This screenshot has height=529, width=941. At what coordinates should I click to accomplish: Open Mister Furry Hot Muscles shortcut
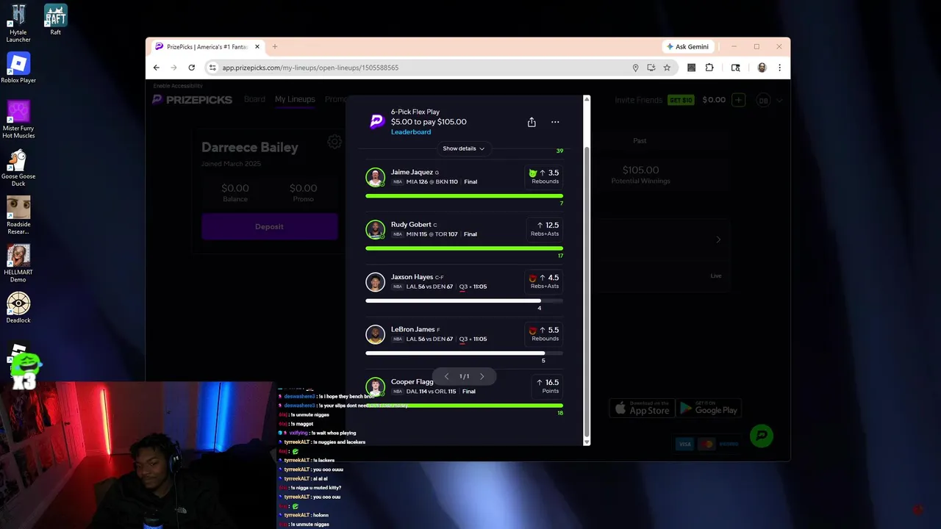[18, 120]
